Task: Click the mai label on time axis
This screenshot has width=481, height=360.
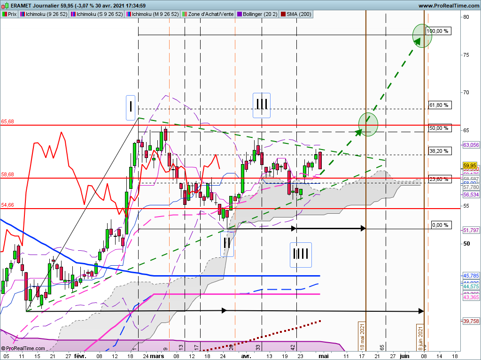Action: (x=324, y=356)
